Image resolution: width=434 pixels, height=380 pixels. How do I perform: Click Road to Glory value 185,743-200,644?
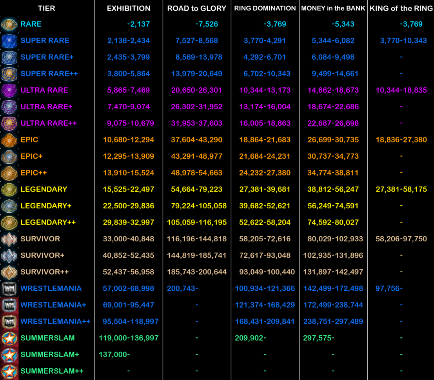[197, 272]
